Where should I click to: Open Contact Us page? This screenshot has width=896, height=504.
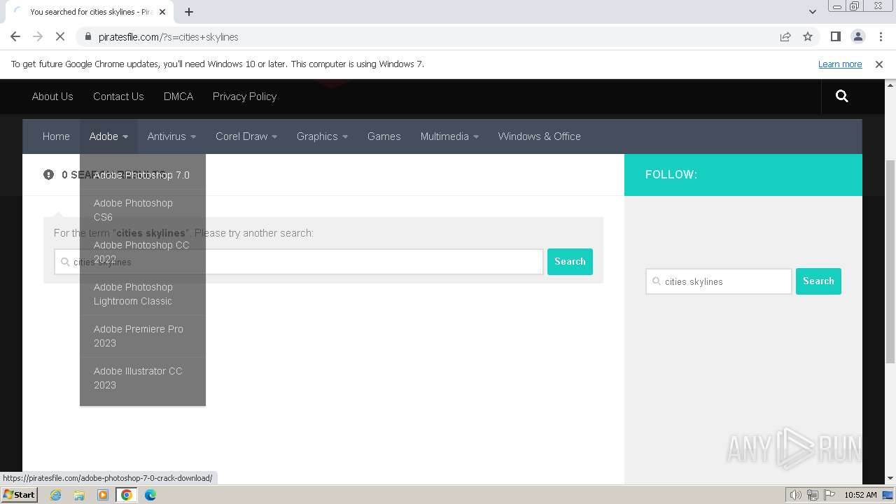point(118,97)
